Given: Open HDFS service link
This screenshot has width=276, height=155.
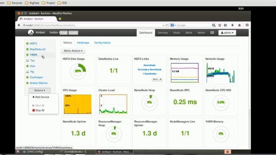Looking at the screenshot, I should click(x=33, y=43).
